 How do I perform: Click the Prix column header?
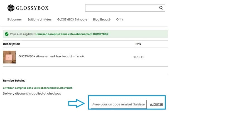tap(138, 44)
